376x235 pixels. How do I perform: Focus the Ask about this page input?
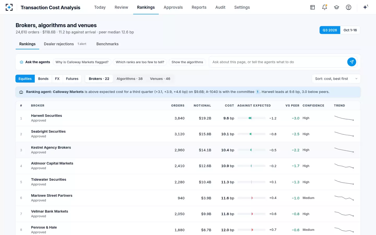(x=278, y=62)
